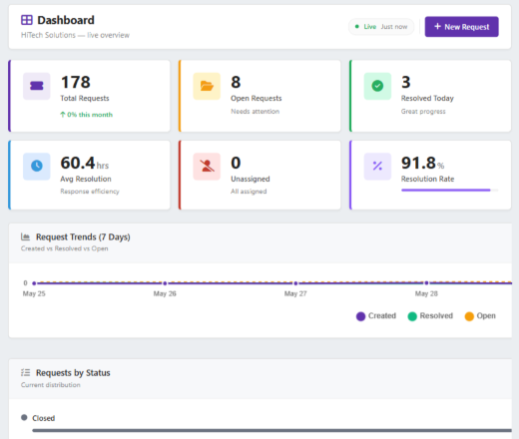Click the chart icon beside Request Trends
The image size is (519, 439).
click(x=25, y=236)
